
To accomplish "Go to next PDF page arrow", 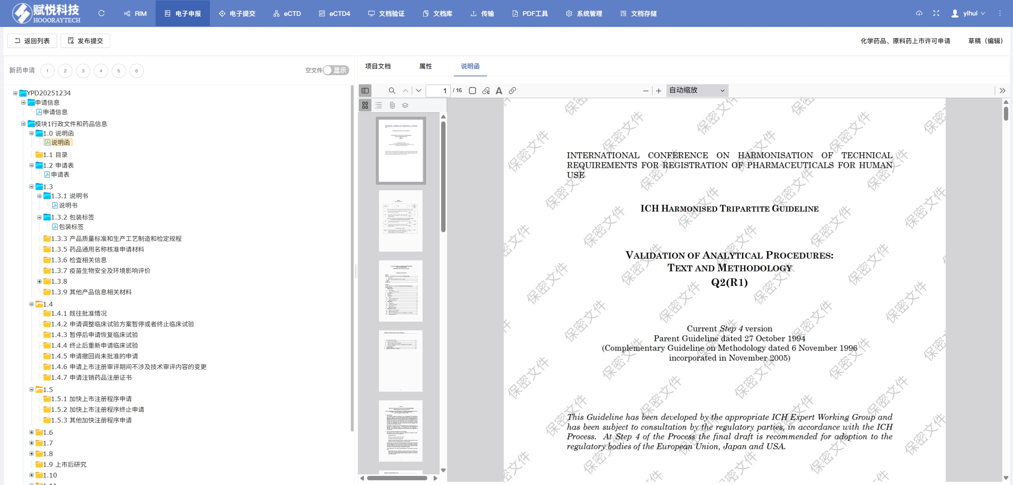I will [419, 91].
